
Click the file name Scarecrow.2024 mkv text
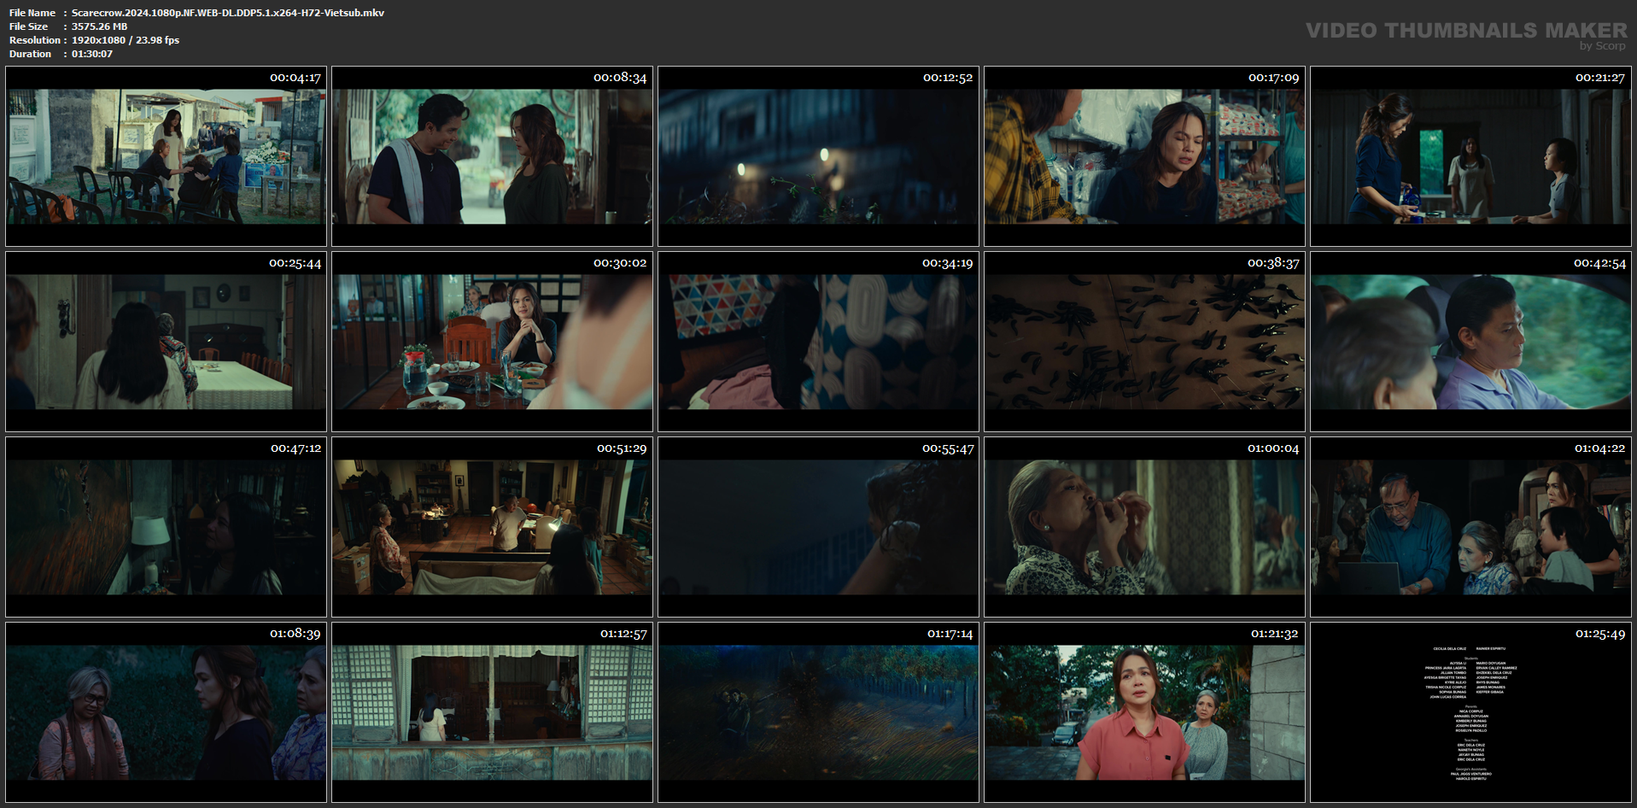228,13
